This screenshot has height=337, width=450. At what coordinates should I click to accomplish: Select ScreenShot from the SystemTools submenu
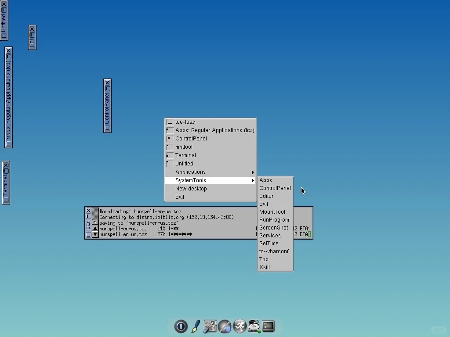(x=274, y=227)
